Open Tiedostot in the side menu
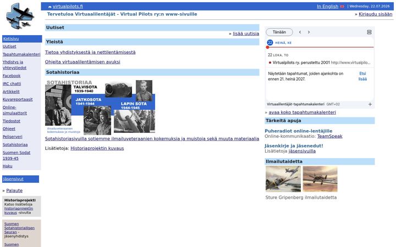 click(12, 121)
